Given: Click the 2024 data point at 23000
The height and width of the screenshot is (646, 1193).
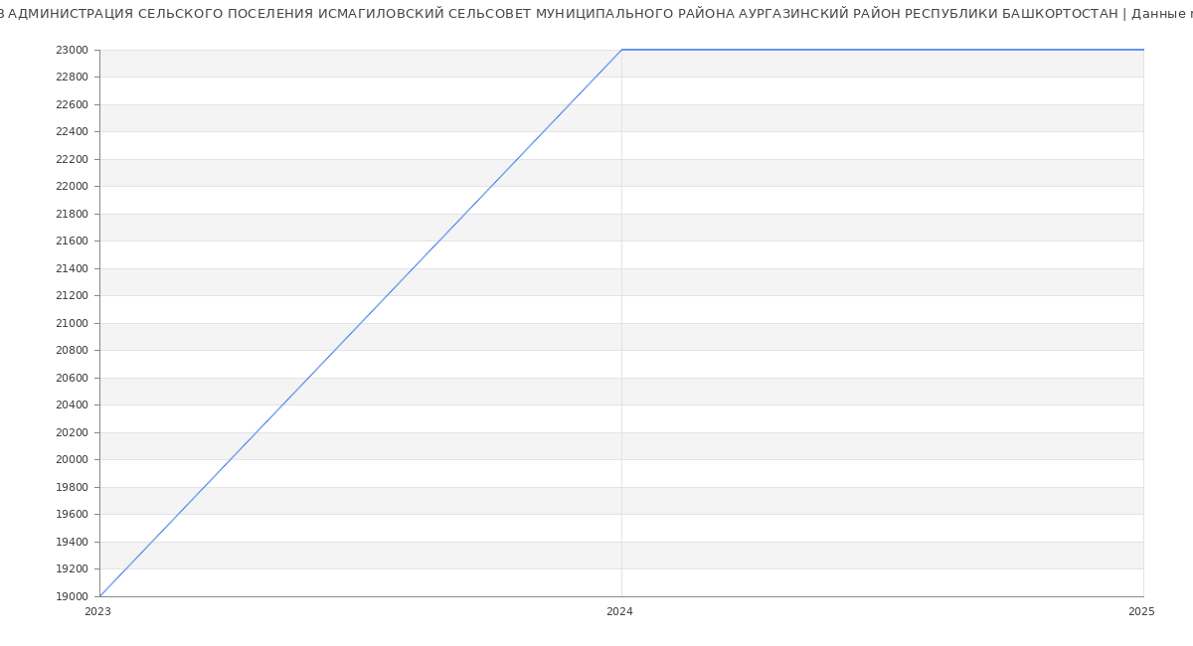Looking at the screenshot, I should coord(621,50).
